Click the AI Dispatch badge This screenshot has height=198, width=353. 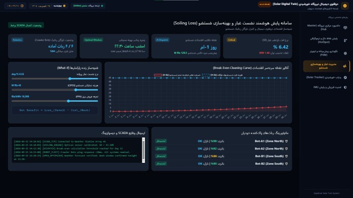162,40
